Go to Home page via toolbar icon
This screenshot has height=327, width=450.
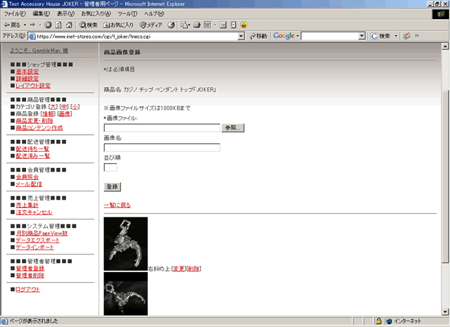[69, 25]
